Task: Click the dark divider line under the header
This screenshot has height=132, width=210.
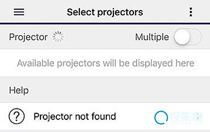Action: [105, 23]
